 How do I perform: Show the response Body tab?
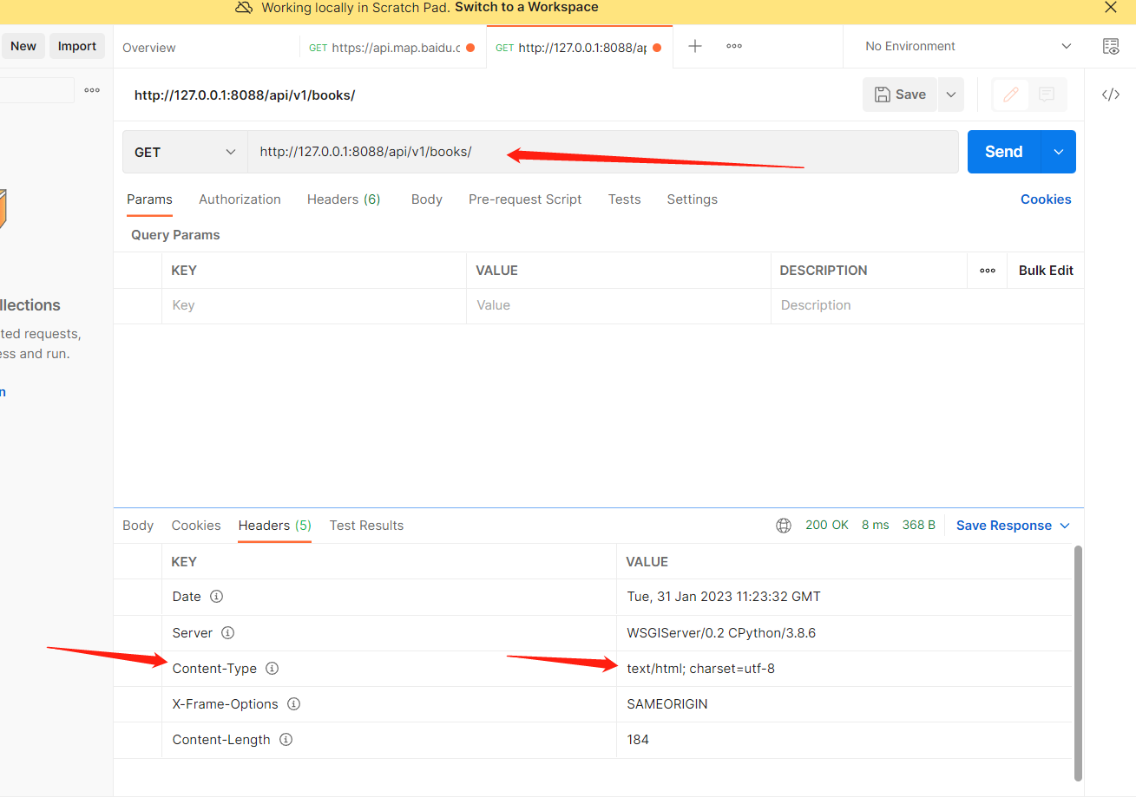click(x=138, y=526)
